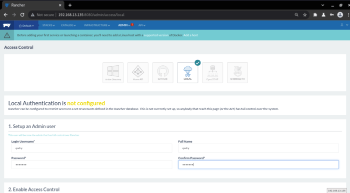
Task: Expand the Stacks menu
Action: 48,25
